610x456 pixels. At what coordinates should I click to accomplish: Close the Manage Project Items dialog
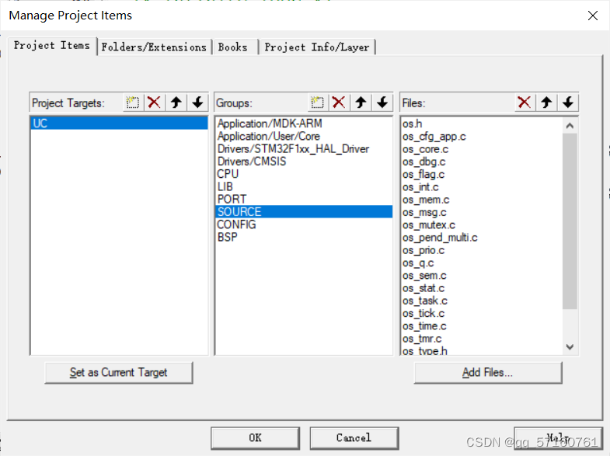(x=592, y=16)
